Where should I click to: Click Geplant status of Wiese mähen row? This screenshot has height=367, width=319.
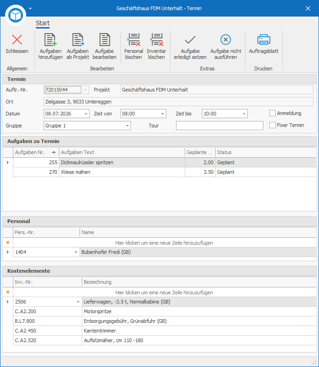pyautogui.click(x=266, y=172)
